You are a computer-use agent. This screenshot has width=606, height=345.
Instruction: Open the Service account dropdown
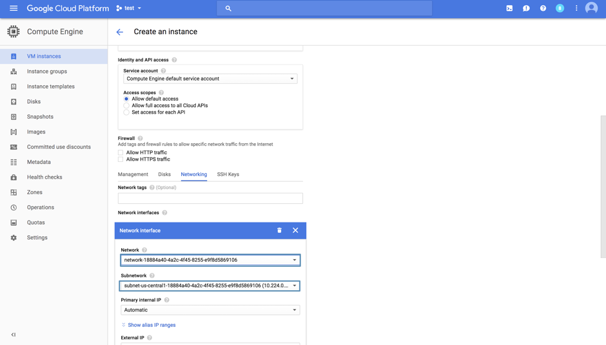tap(210, 79)
